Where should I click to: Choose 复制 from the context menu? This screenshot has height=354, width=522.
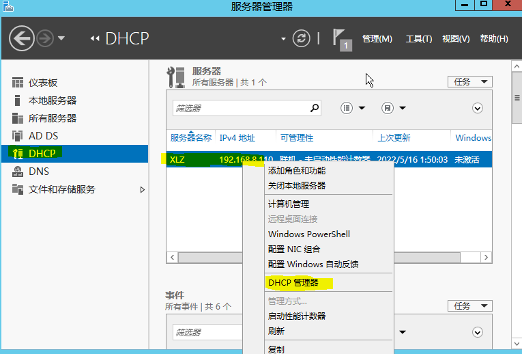329,349
